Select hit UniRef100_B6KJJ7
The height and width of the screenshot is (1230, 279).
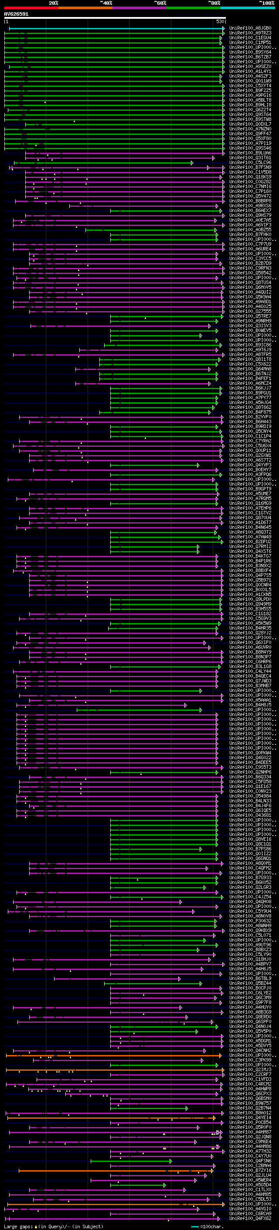[x=250, y=388]
